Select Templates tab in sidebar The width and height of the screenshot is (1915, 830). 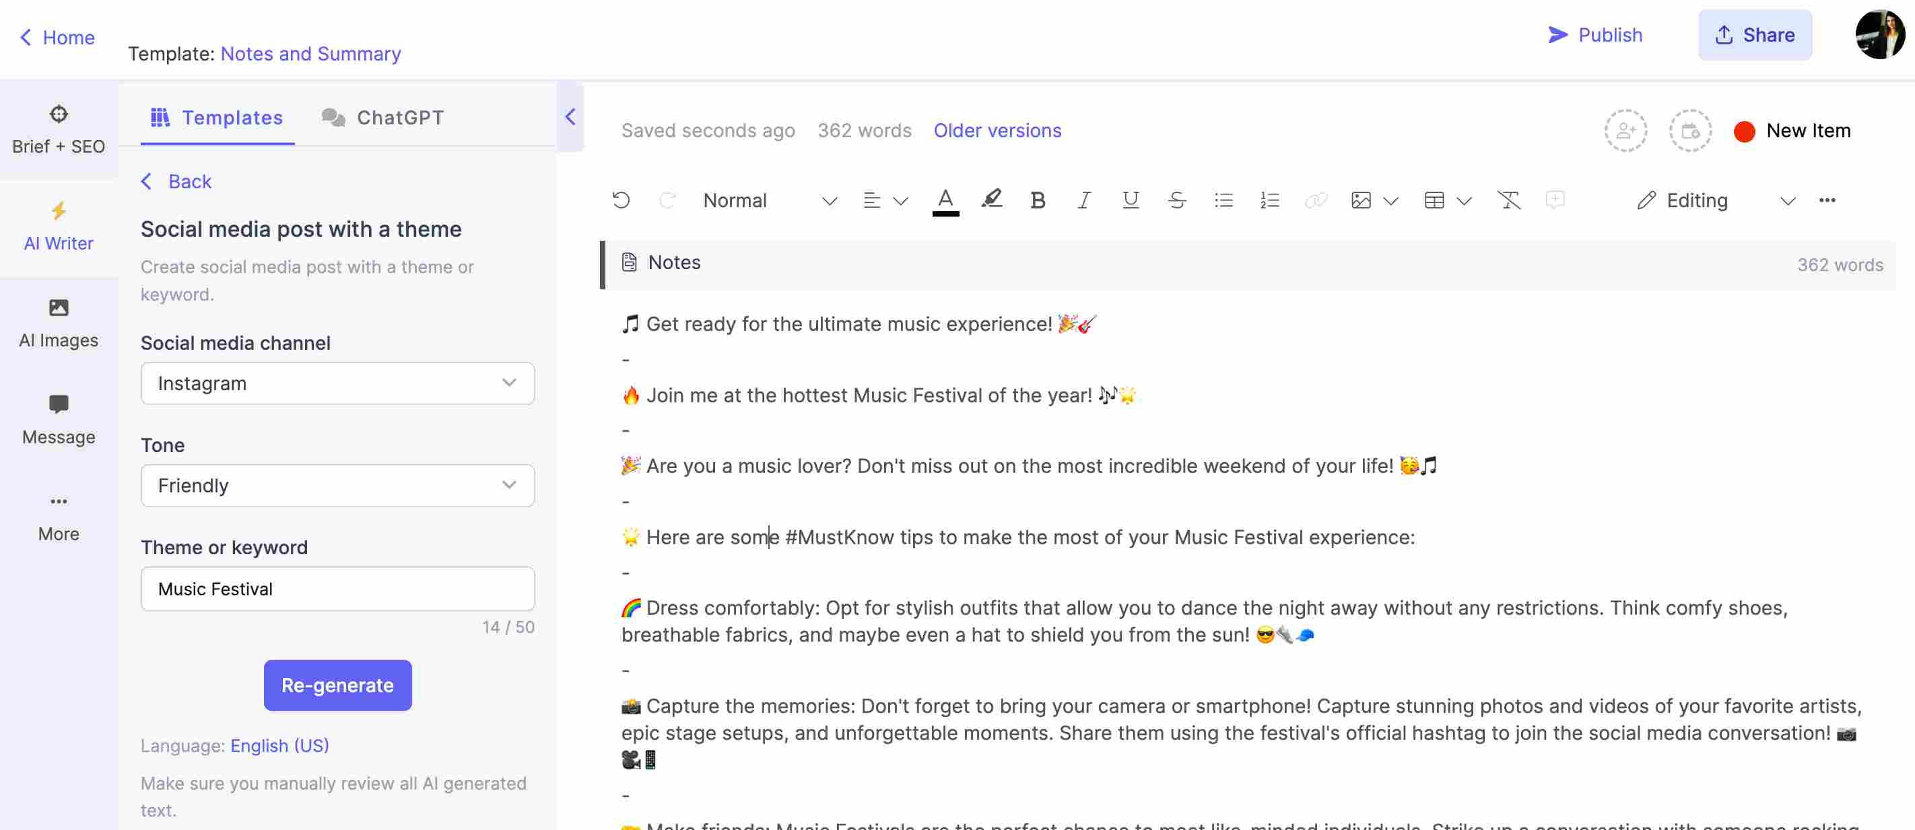coord(217,118)
